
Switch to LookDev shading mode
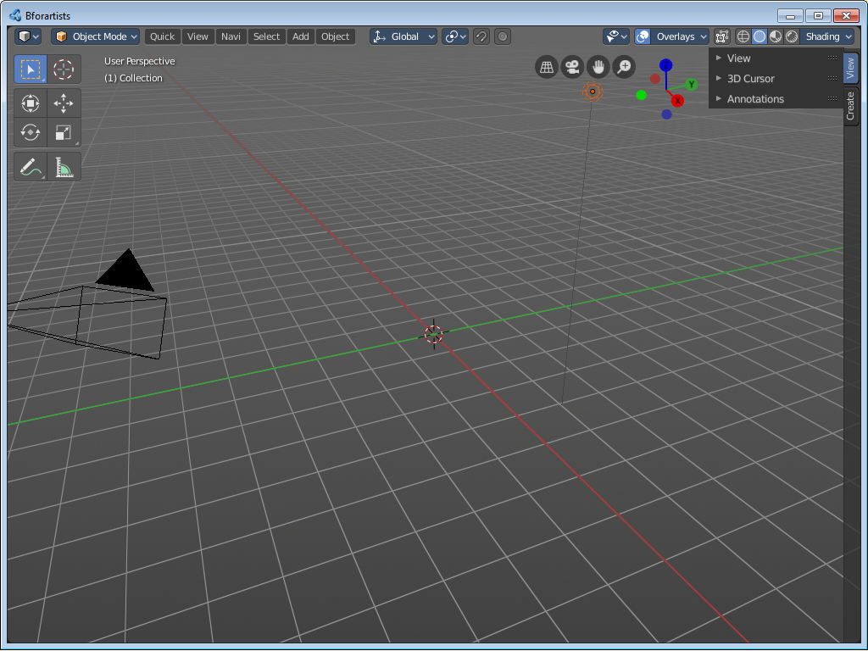(776, 36)
